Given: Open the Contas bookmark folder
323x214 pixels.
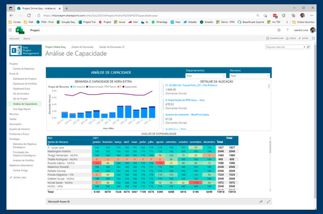Looking at the screenshot, I should tap(15, 22).
